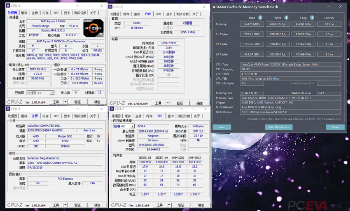Click the CPU-Z title icon in the 内存 window
This screenshot has height=211, width=350.
(x=110, y=7)
